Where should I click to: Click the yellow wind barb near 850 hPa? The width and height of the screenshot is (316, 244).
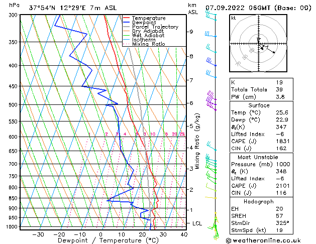coord(211,198)
